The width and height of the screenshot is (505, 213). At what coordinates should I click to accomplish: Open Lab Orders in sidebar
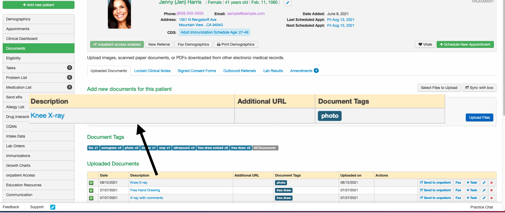[x=39, y=146]
